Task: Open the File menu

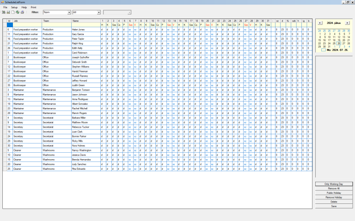Action: point(6,7)
